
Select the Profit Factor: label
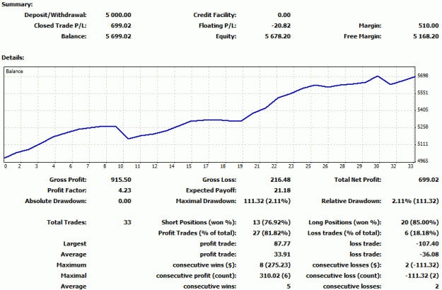click(x=66, y=190)
